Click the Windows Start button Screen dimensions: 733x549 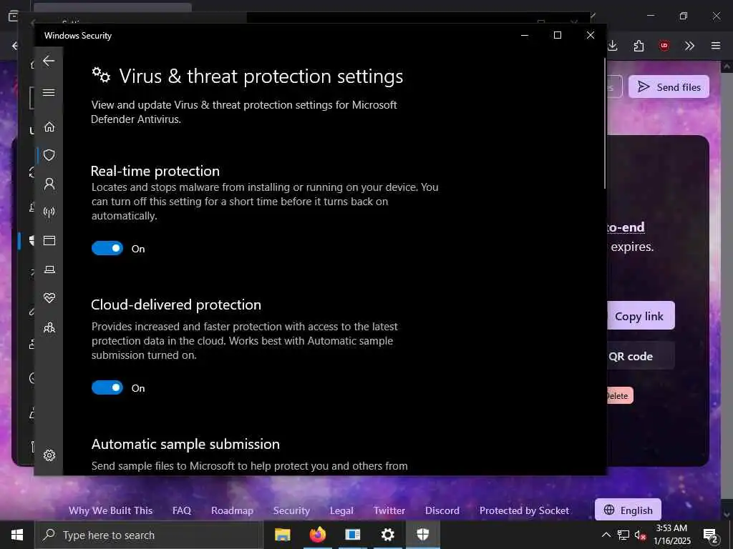(x=17, y=535)
